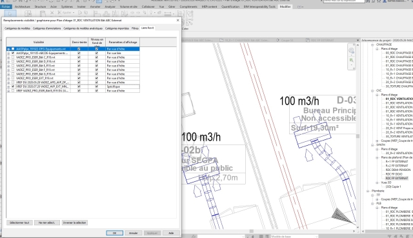Toggle Demi-teinte checkbox for VADEZ_PRO_ESER_Bât E_R19
413x238 pixels.
click(79, 66)
